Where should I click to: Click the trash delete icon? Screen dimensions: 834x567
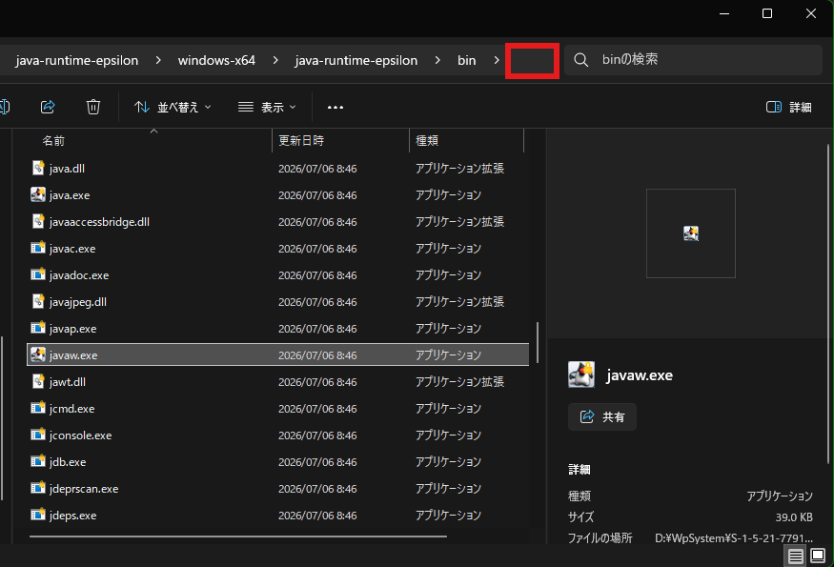click(93, 107)
